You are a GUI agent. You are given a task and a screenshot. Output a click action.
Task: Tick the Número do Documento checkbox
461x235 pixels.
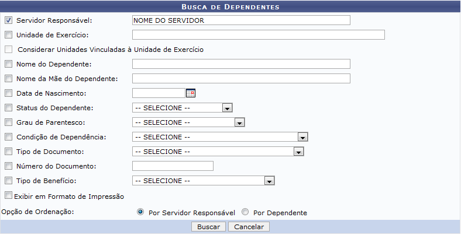coord(8,166)
